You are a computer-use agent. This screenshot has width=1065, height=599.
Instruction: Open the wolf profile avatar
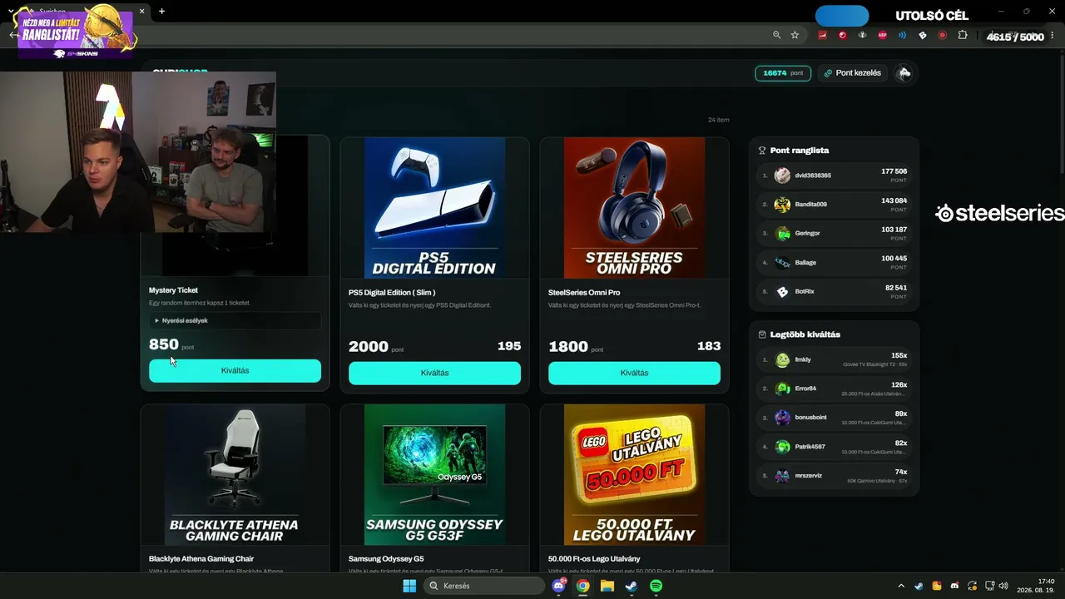[904, 73]
